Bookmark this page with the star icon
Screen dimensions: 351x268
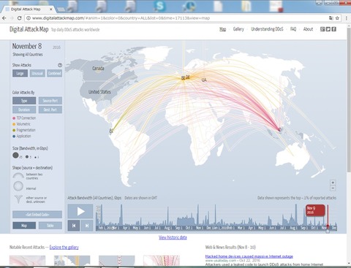[x=337, y=18]
